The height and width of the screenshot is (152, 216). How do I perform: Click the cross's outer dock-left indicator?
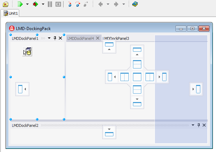pyautogui.click(x=112, y=77)
